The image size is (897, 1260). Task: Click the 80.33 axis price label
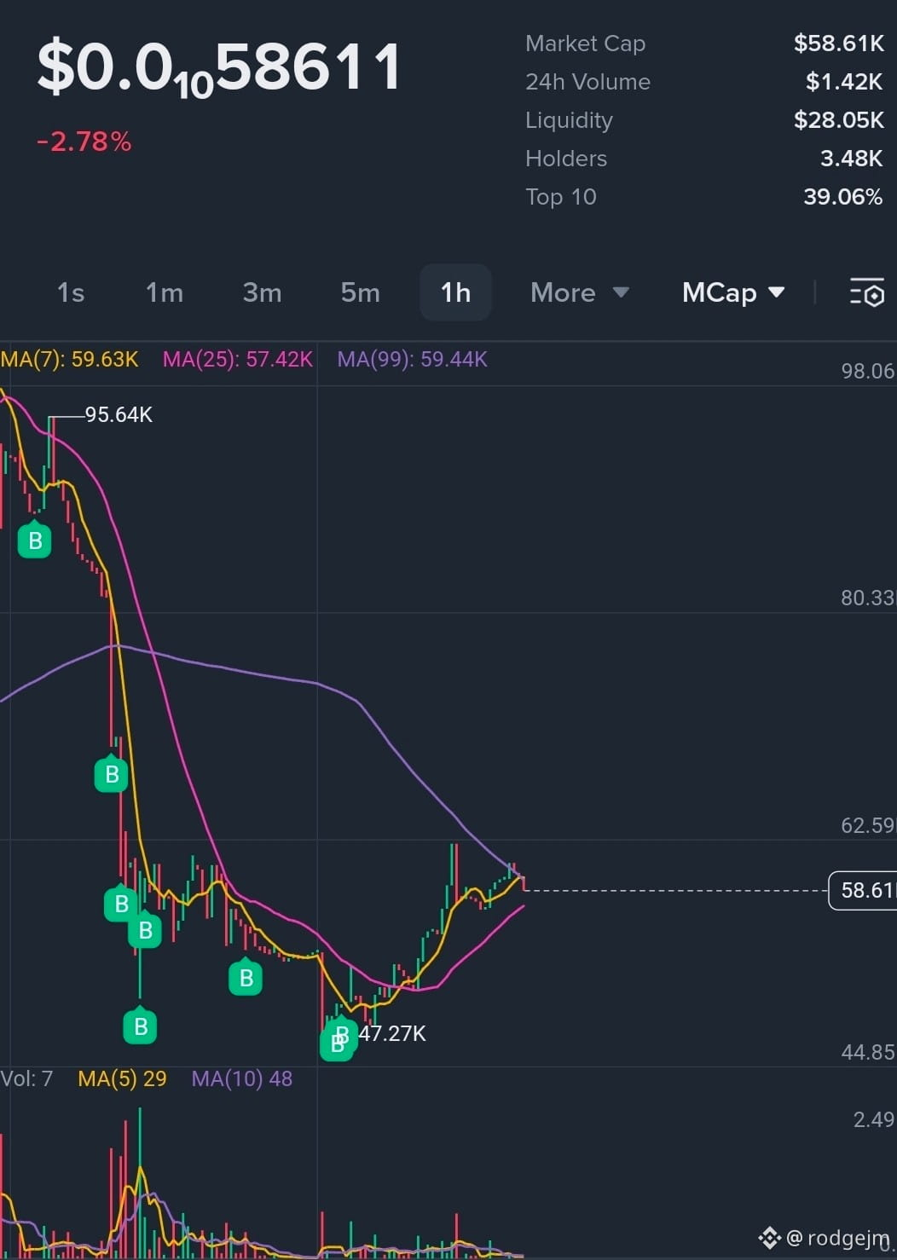click(x=868, y=598)
